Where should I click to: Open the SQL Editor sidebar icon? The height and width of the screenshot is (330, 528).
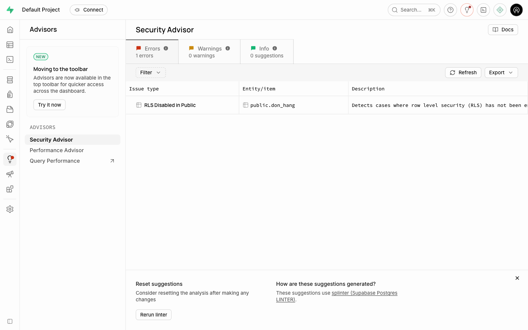(x=10, y=59)
